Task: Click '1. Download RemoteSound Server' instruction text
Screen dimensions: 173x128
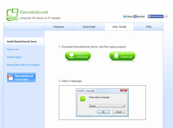Action: point(92,47)
